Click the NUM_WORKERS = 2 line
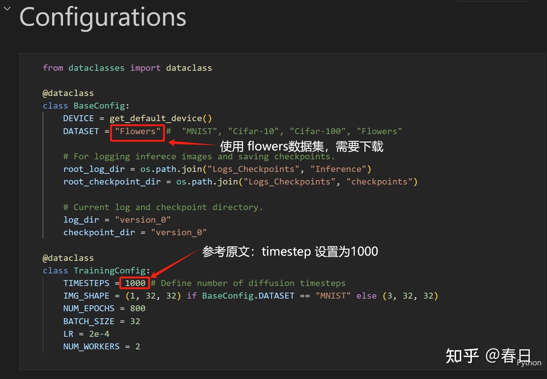The width and height of the screenshot is (547, 379). click(x=101, y=346)
